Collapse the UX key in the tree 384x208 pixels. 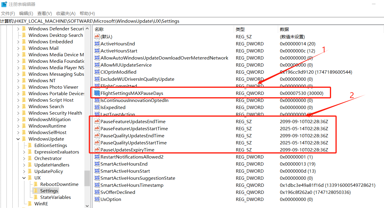[24, 178]
